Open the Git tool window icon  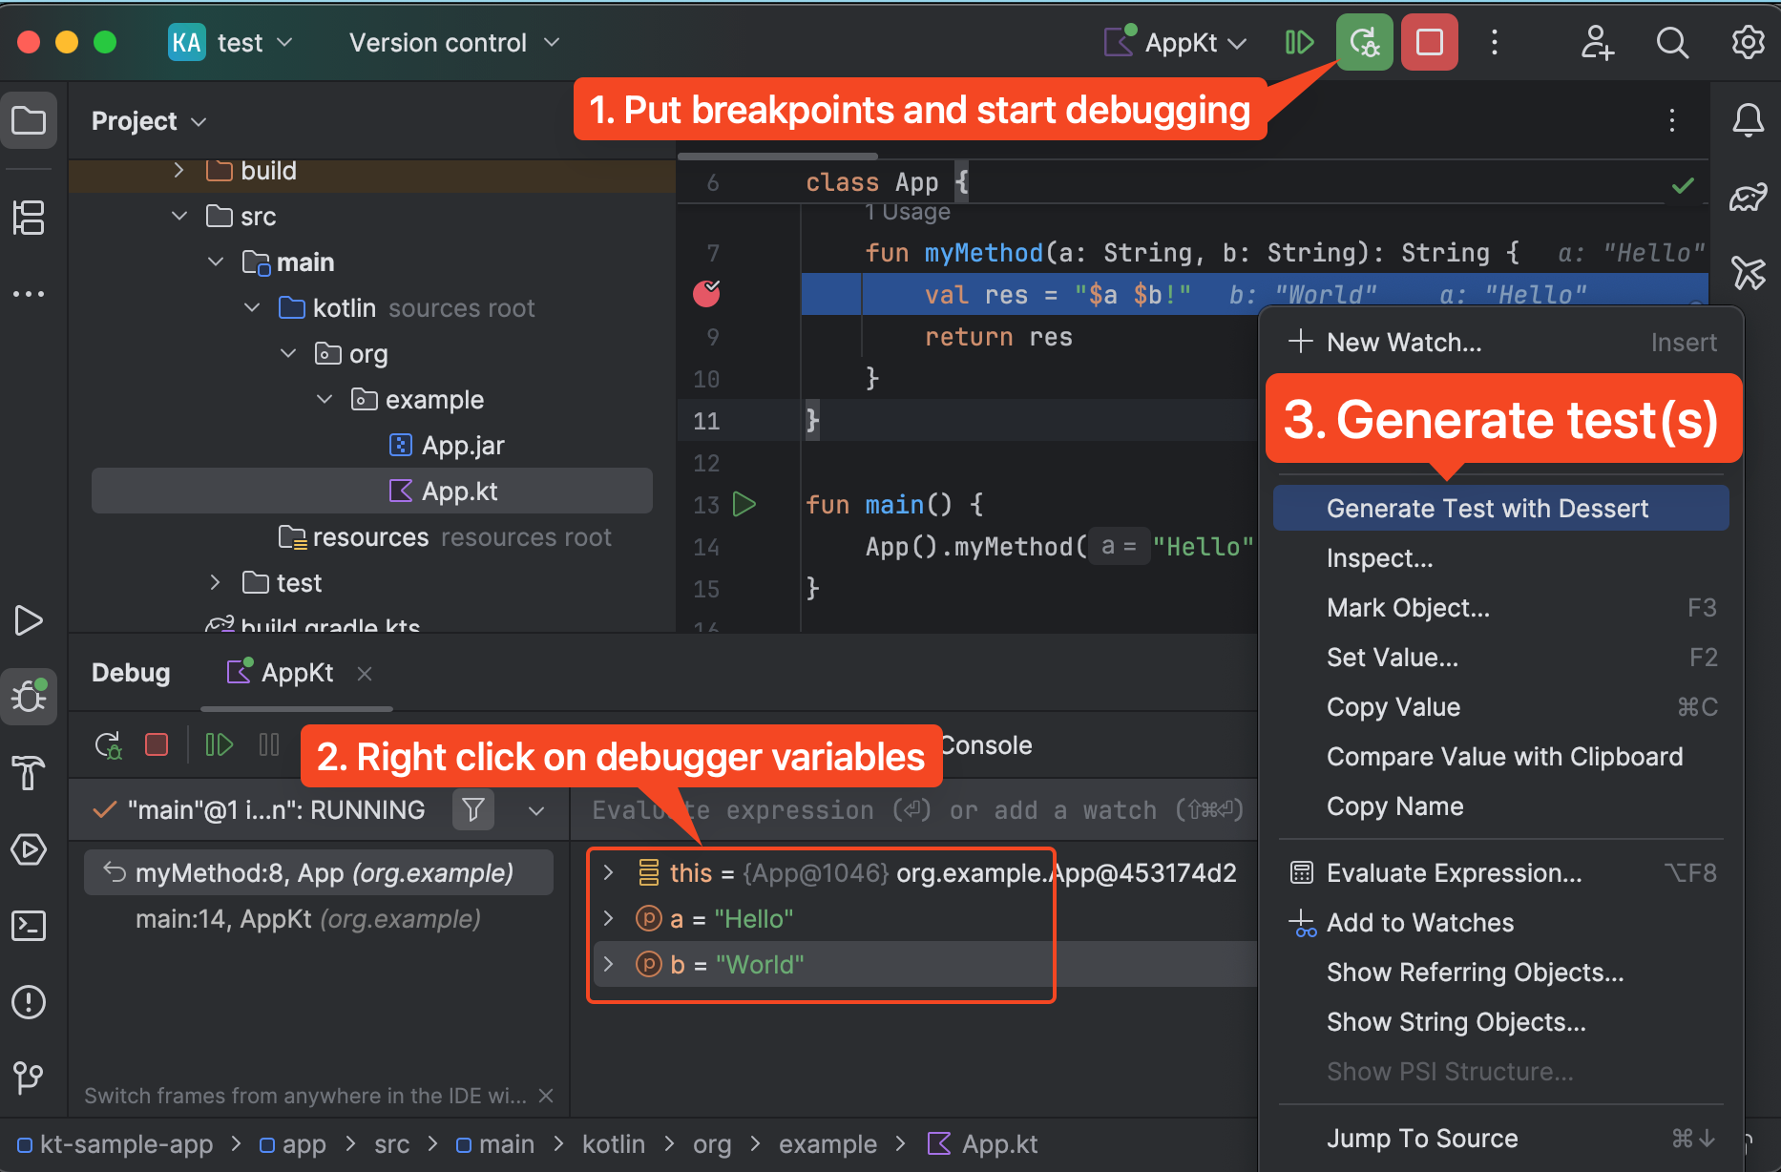click(x=29, y=1078)
